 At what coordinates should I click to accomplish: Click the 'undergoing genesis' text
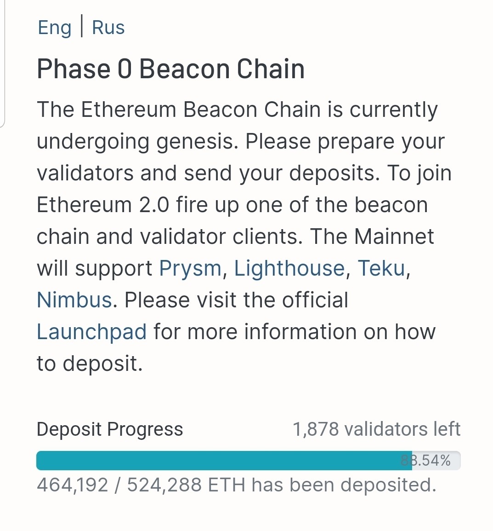click(137, 141)
